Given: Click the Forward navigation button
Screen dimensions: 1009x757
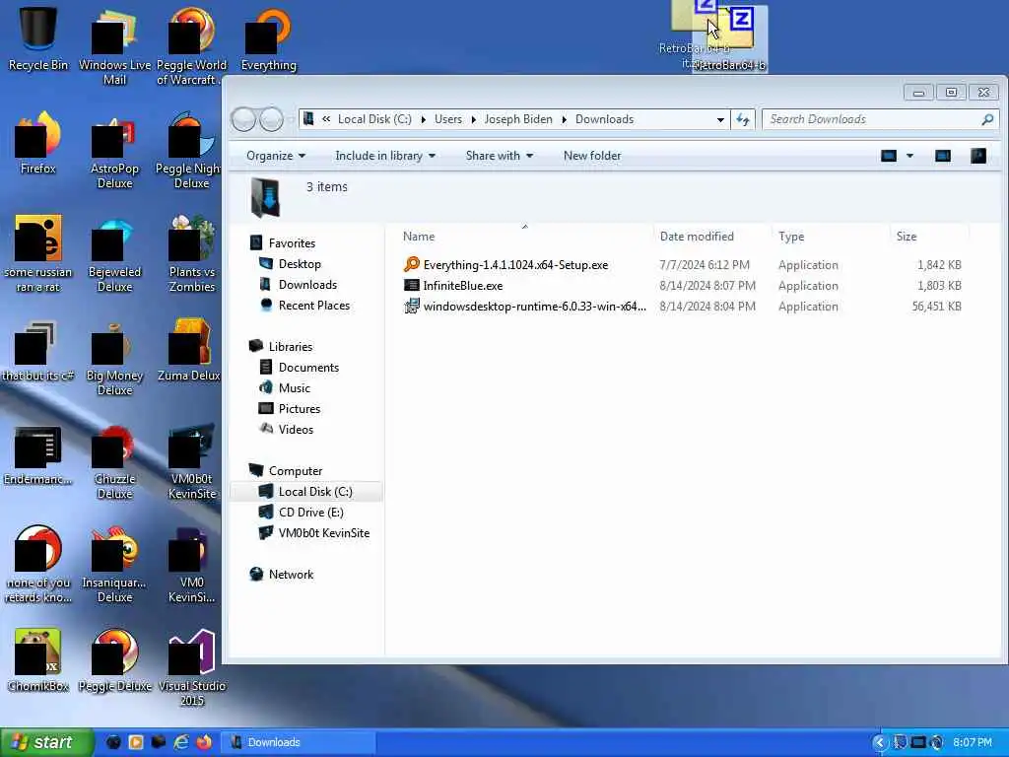Looking at the screenshot, I should (x=271, y=119).
